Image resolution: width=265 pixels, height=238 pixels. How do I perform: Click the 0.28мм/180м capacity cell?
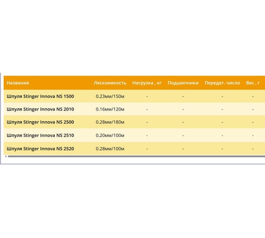pyautogui.click(x=110, y=122)
